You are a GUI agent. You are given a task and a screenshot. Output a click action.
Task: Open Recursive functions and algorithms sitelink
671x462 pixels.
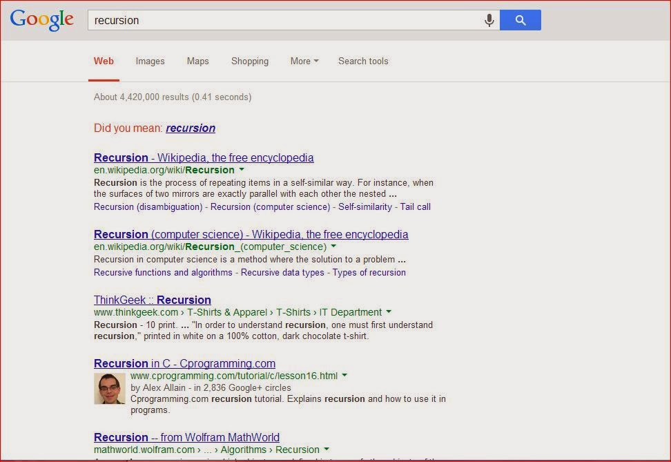pos(163,272)
